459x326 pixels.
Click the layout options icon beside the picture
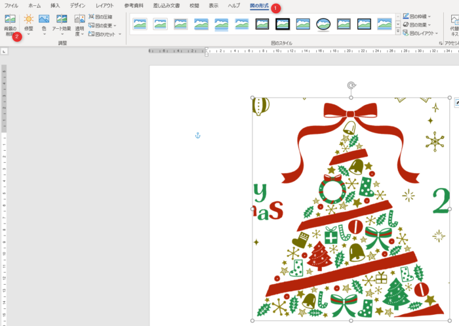coord(456,102)
